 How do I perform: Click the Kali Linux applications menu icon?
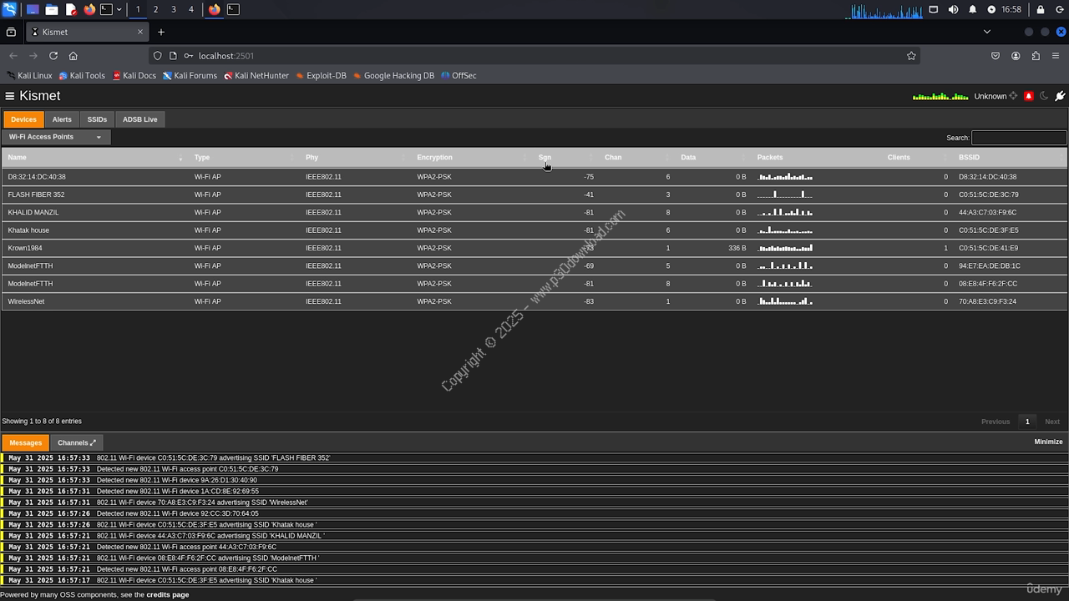[x=9, y=9]
